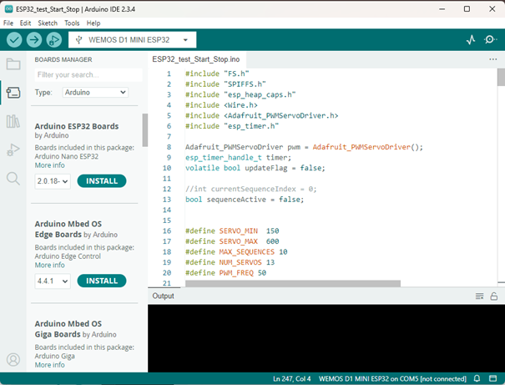Click the editor vertical scrollbar
The height and width of the screenshot is (385, 505).
501,77
